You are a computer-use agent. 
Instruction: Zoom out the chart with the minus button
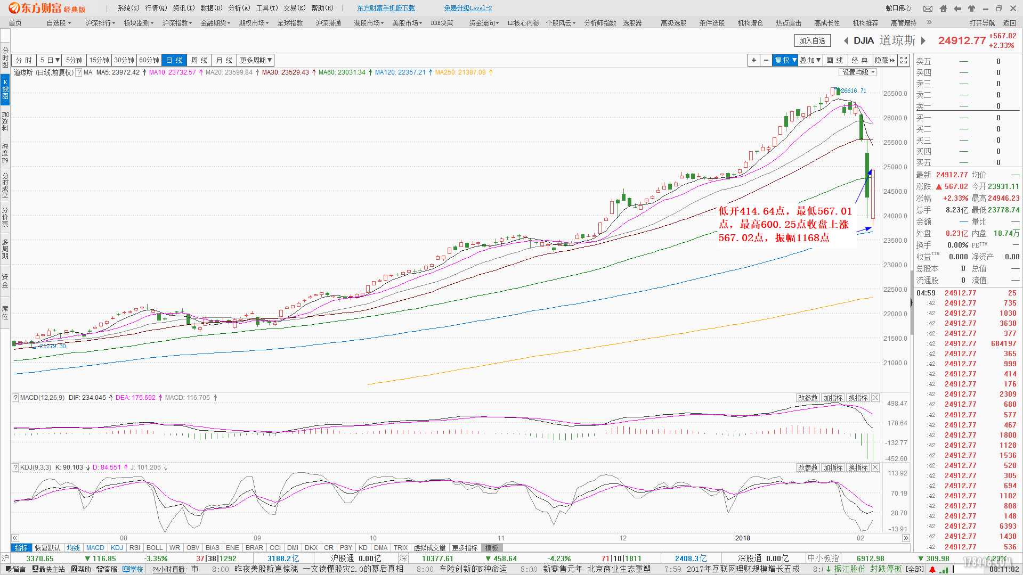pyautogui.click(x=766, y=60)
